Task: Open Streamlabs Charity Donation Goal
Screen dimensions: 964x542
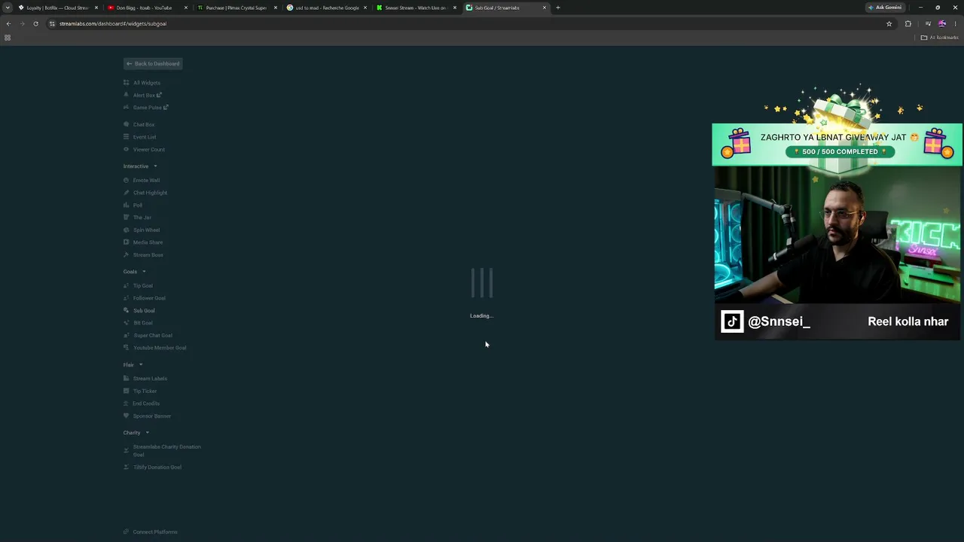Action: click(x=166, y=450)
